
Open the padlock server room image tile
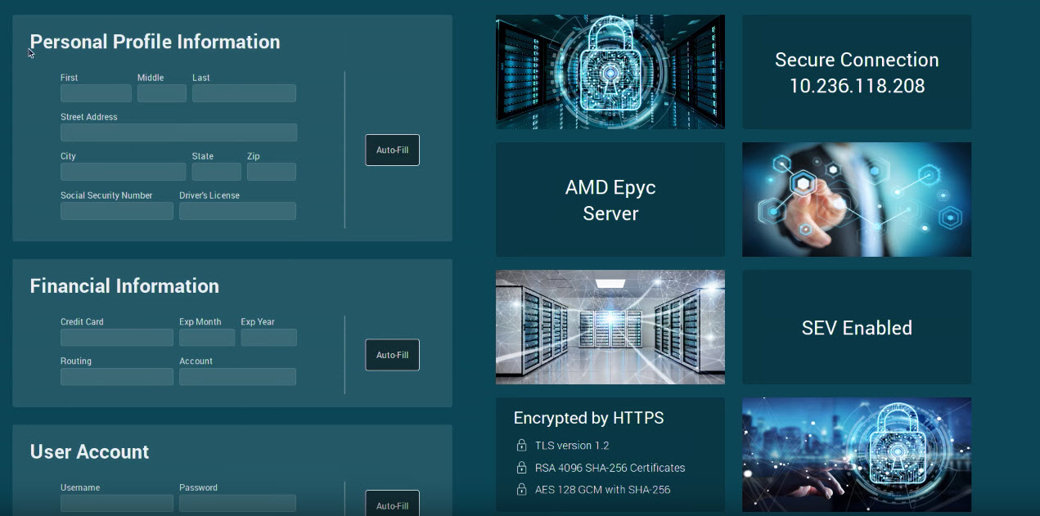click(610, 72)
